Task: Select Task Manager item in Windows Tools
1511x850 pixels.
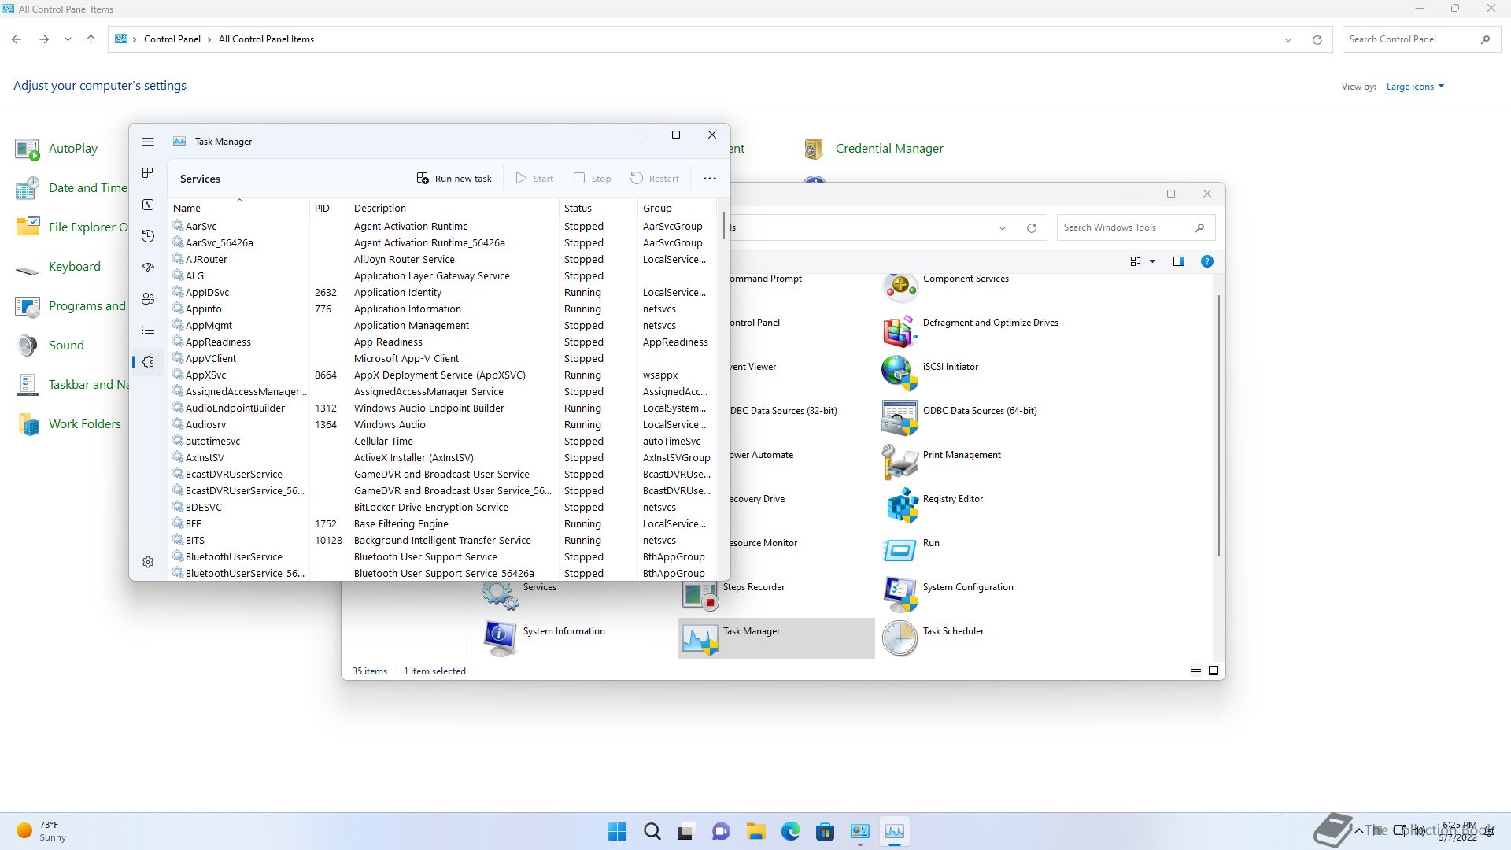Action: 777,638
